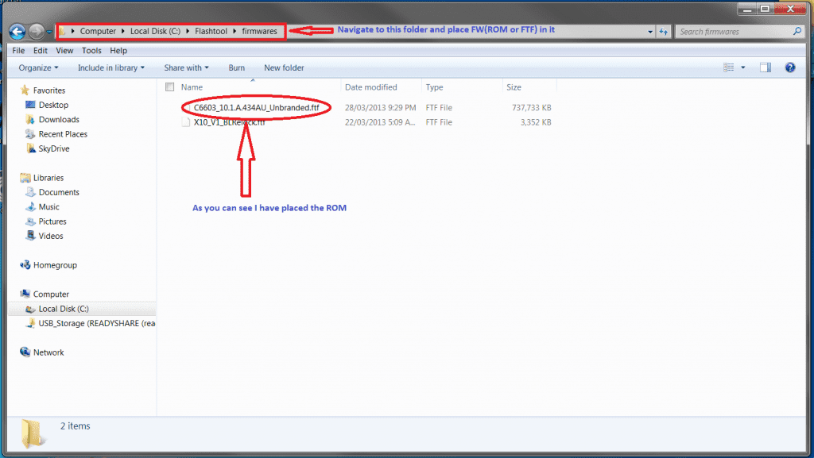Viewport: 814px width, 458px height.
Task: Refresh the firmwares folder view
Action: point(664,32)
